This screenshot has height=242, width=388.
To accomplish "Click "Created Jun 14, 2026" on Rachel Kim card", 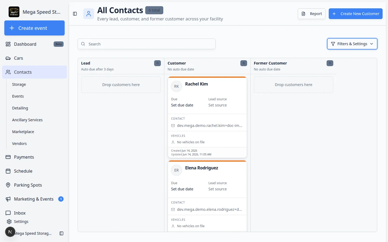I will coord(184,151).
